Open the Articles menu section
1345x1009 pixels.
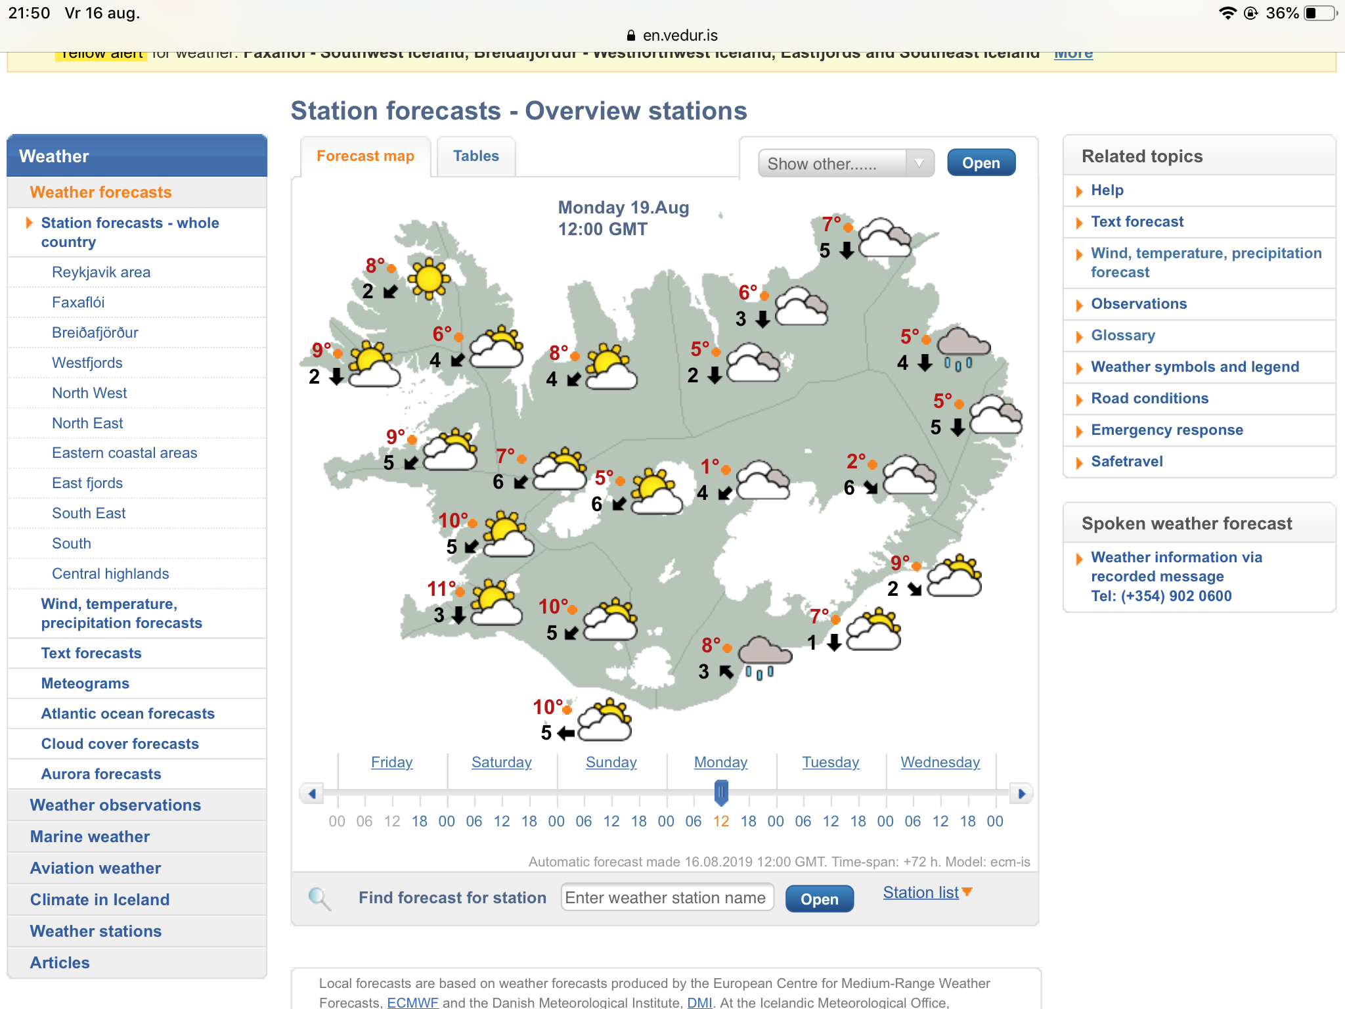point(60,963)
